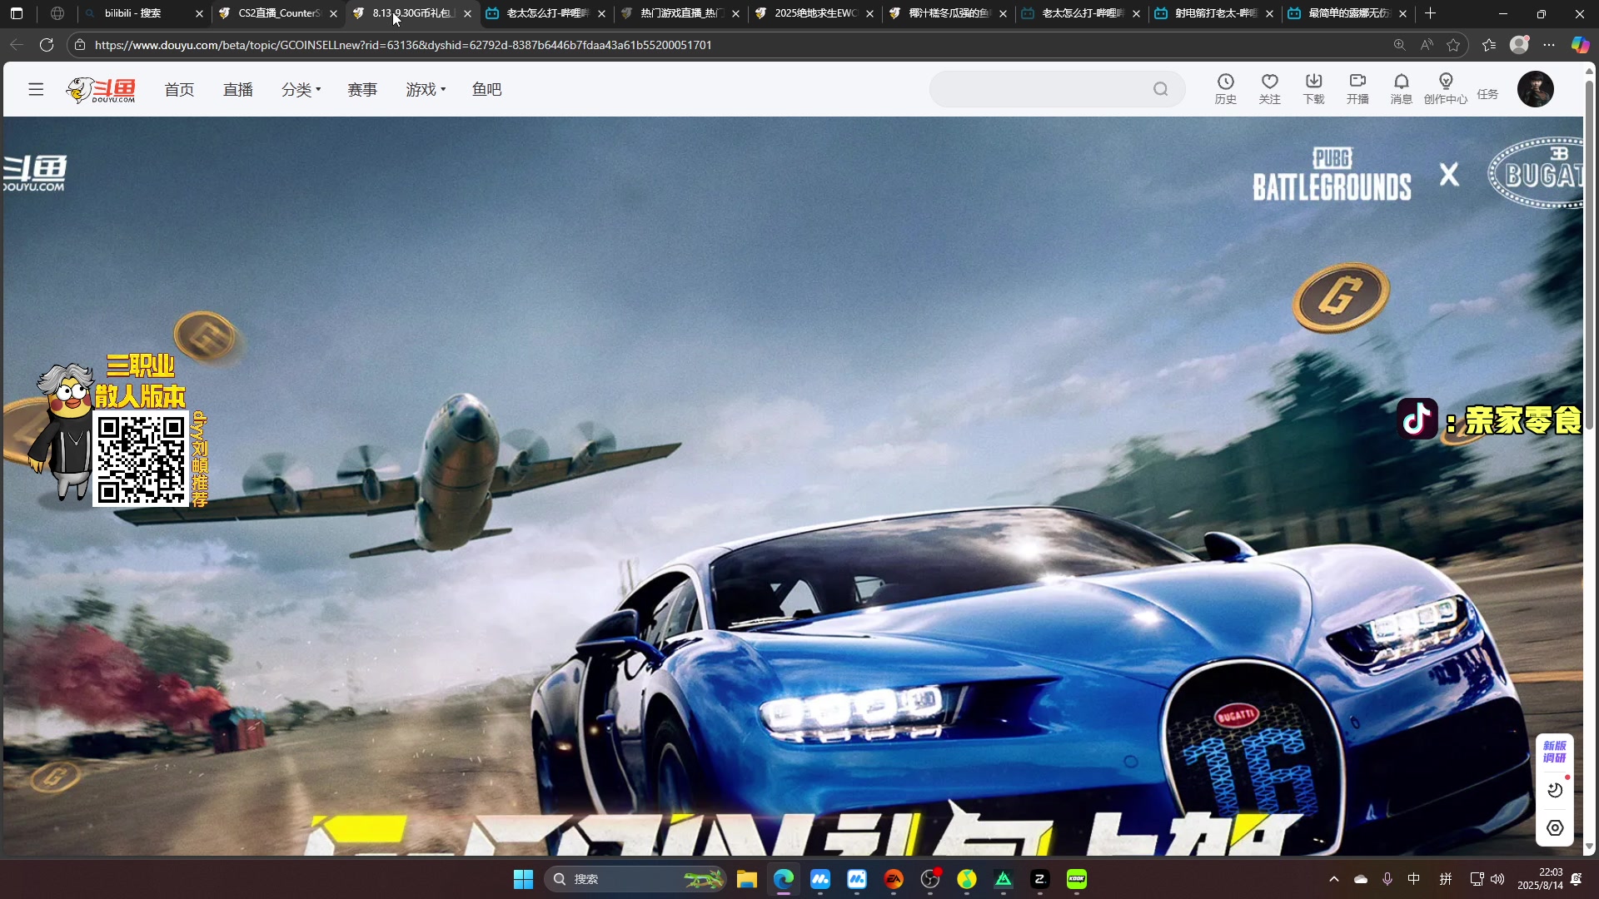Click the address bar URL
Viewport: 1599px width, 899px height.
click(x=403, y=45)
